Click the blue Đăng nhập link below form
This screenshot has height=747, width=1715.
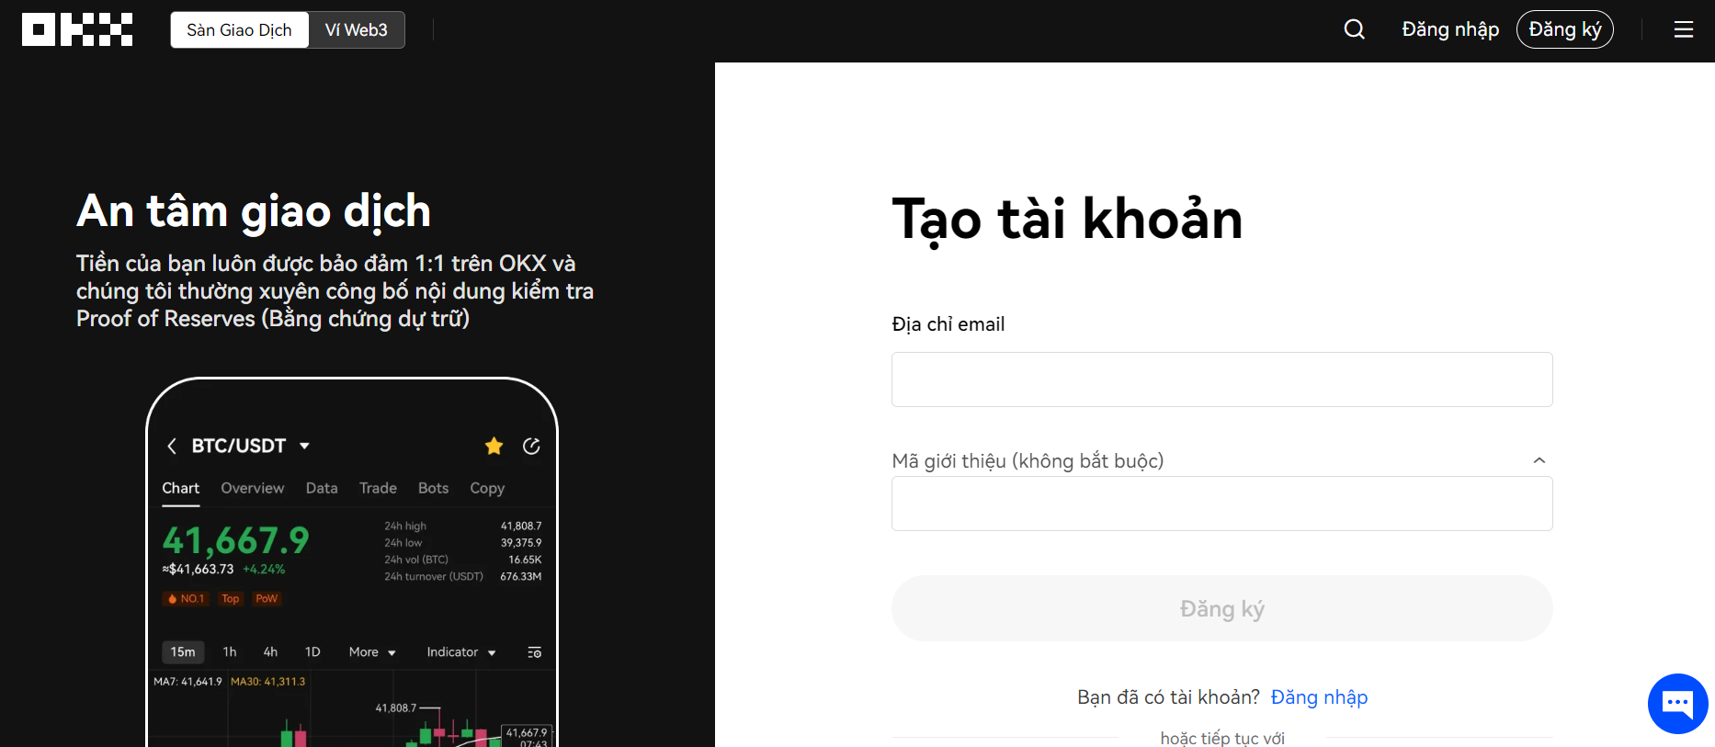click(x=1319, y=697)
